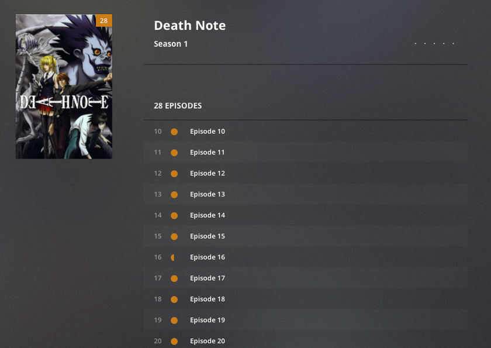Go to Episode 14 title

point(208,215)
